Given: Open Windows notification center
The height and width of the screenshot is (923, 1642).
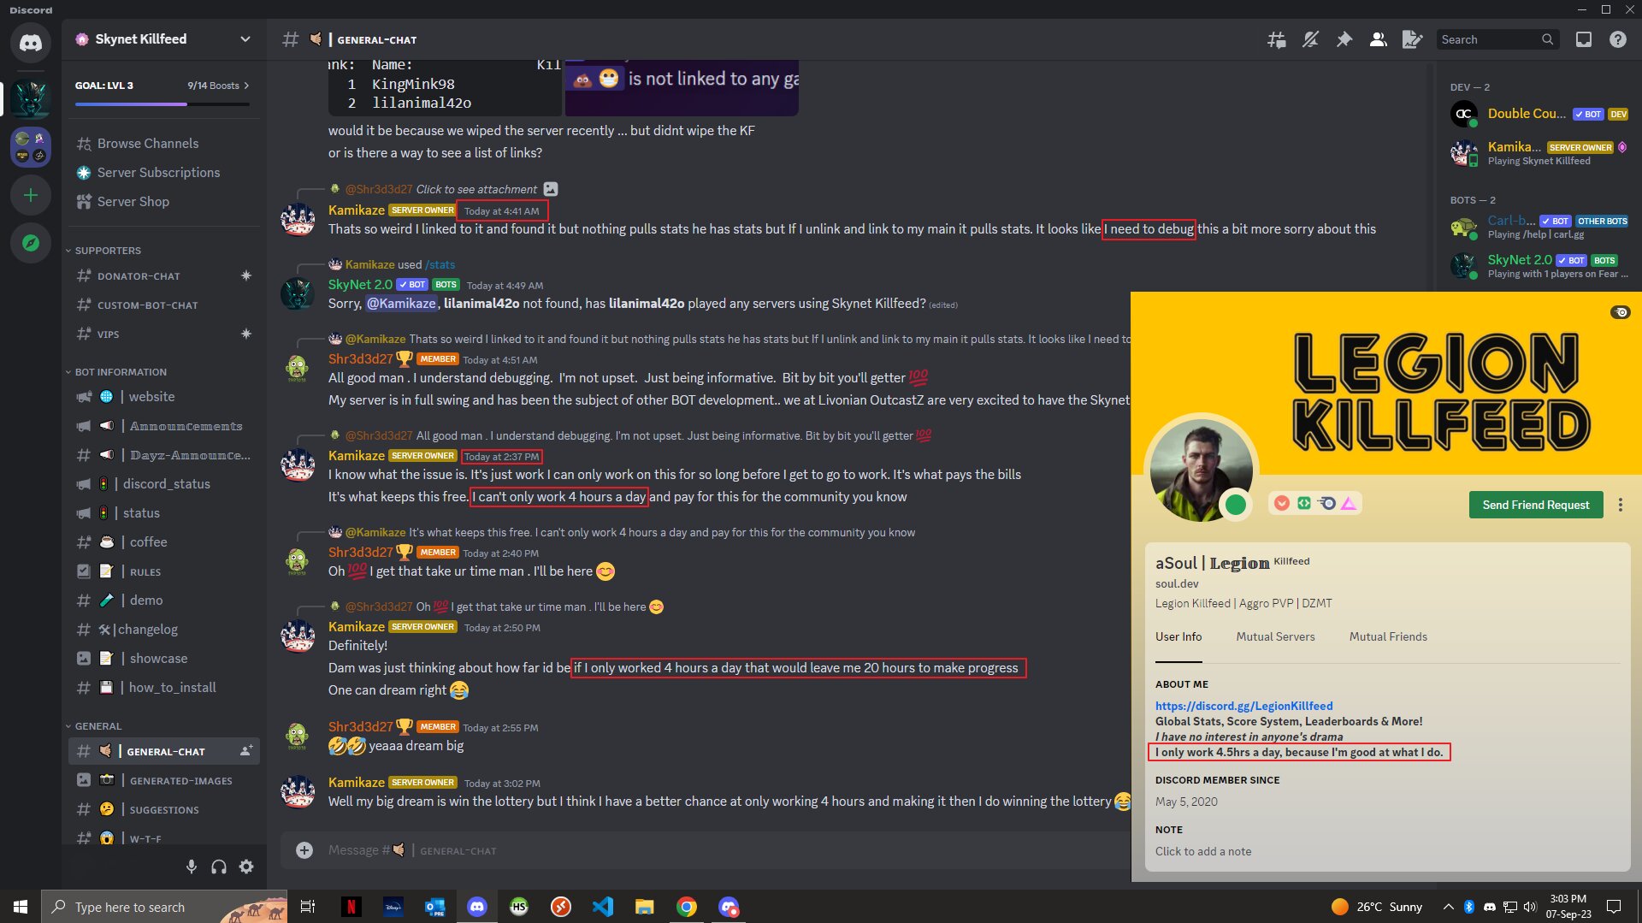Looking at the screenshot, I should [1614, 907].
